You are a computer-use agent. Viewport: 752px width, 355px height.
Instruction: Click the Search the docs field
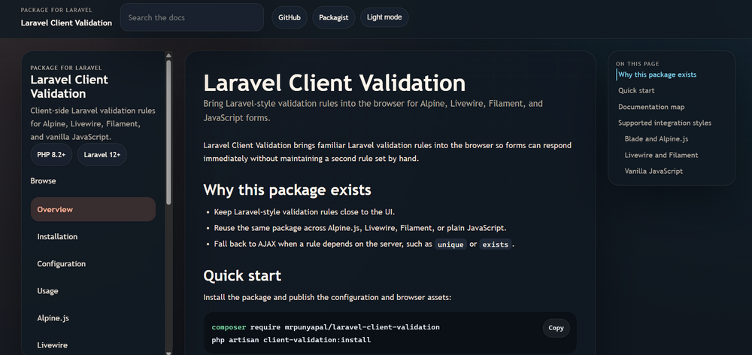tap(192, 17)
